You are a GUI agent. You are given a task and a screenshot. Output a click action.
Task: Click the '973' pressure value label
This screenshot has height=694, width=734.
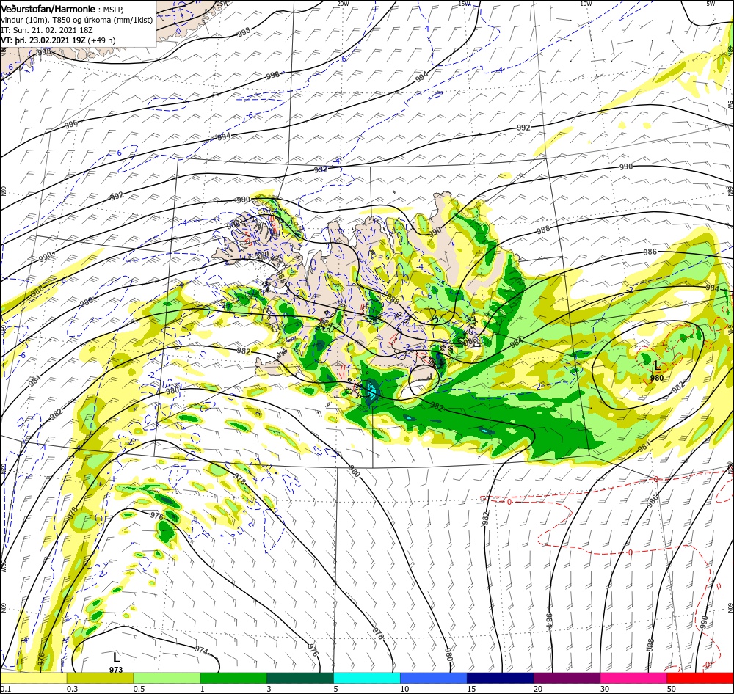[x=116, y=670]
